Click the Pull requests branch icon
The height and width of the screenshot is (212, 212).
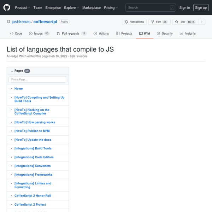pos(58,34)
